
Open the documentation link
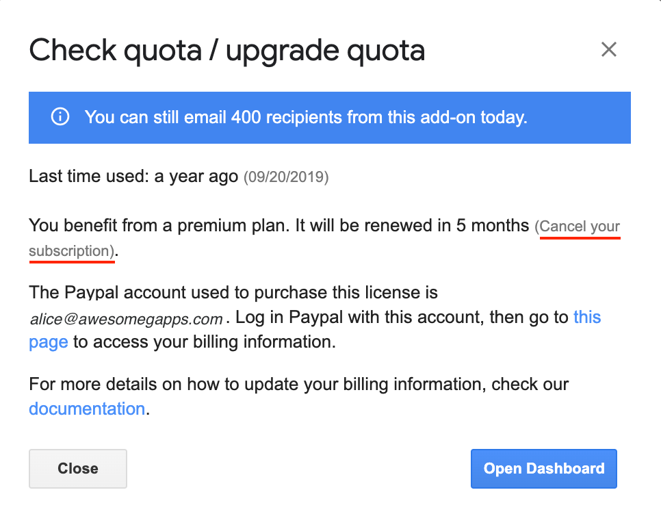coord(87,409)
